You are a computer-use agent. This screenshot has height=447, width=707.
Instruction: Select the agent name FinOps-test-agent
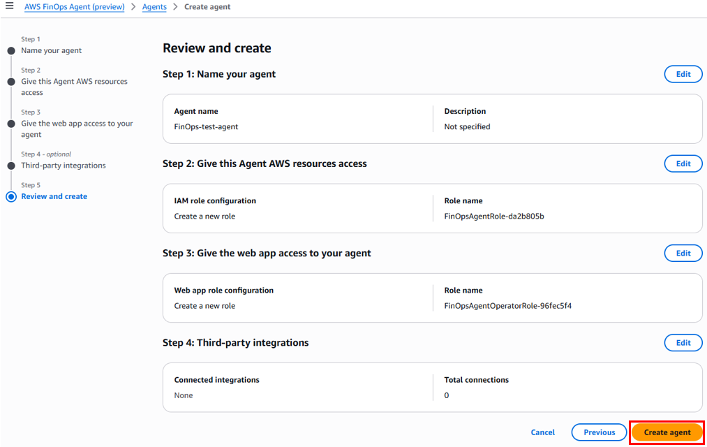[206, 126]
